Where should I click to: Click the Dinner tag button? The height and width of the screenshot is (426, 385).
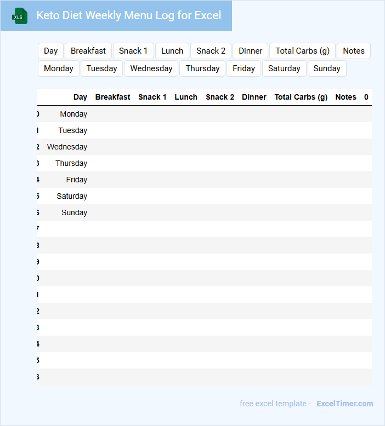(250, 51)
